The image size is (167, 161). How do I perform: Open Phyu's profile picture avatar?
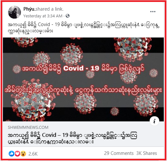point(14,12)
